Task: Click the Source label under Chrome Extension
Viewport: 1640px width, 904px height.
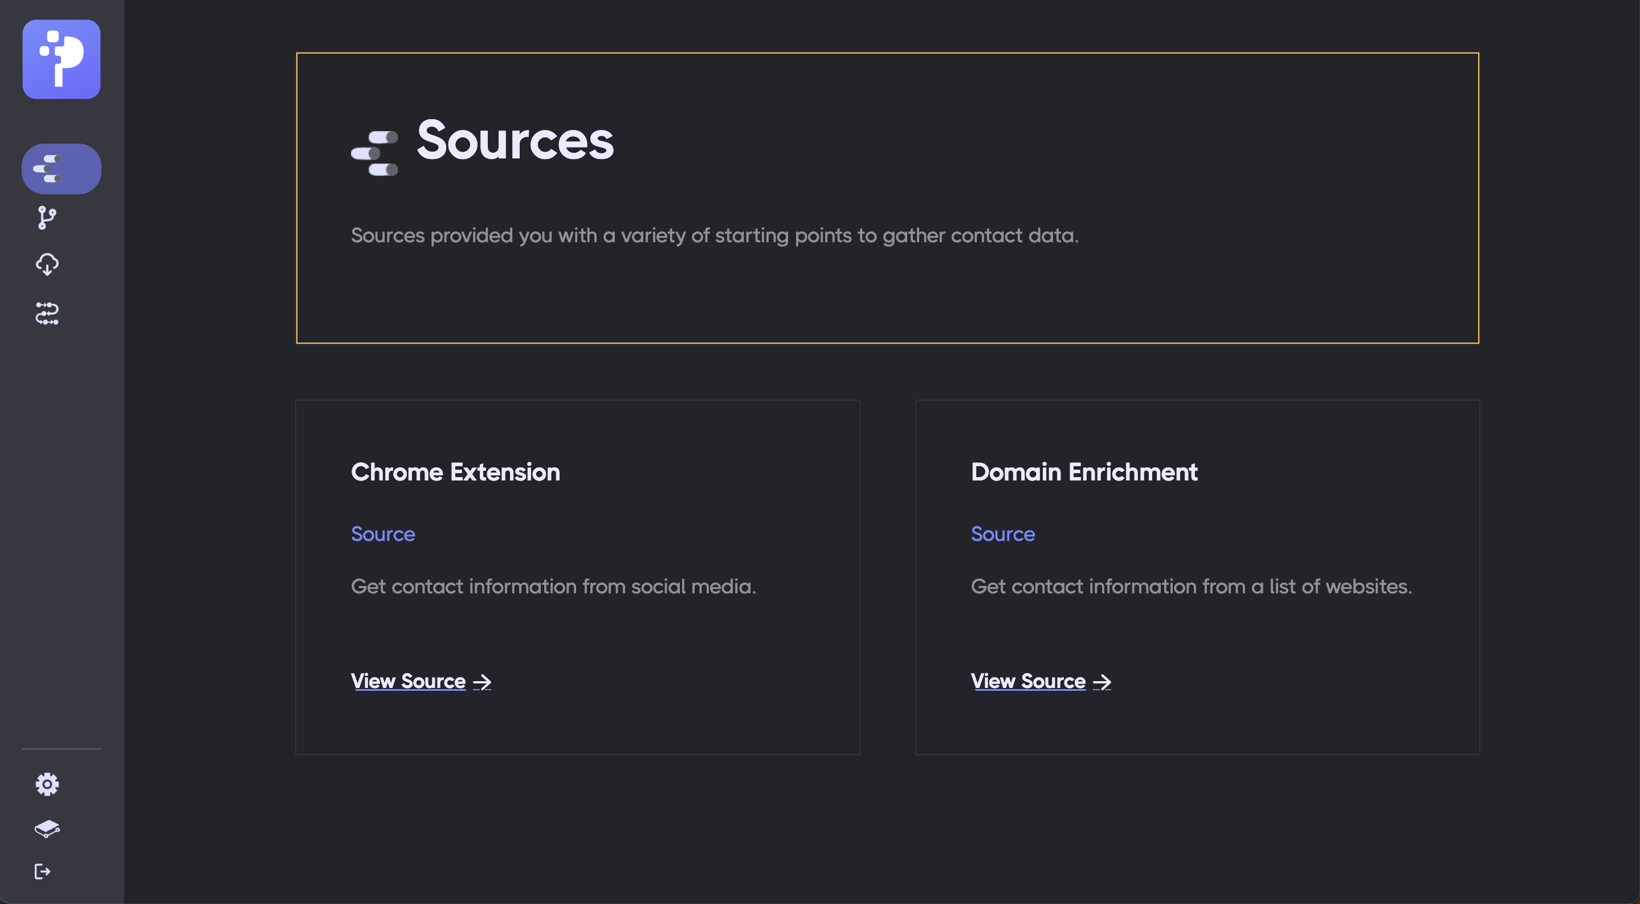Action: click(382, 534)
